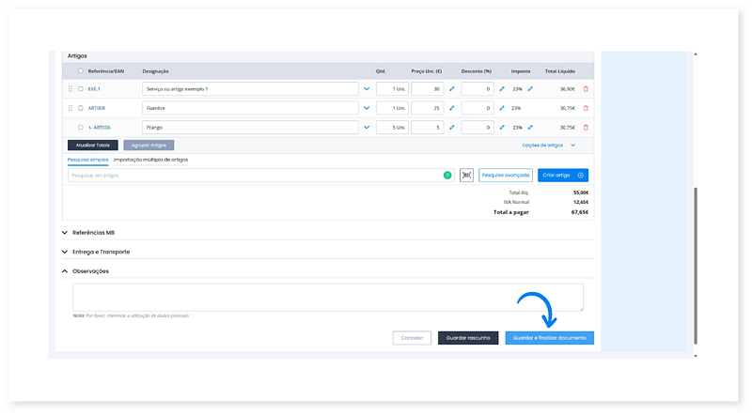Click Criar artigo button

point(563,176)
